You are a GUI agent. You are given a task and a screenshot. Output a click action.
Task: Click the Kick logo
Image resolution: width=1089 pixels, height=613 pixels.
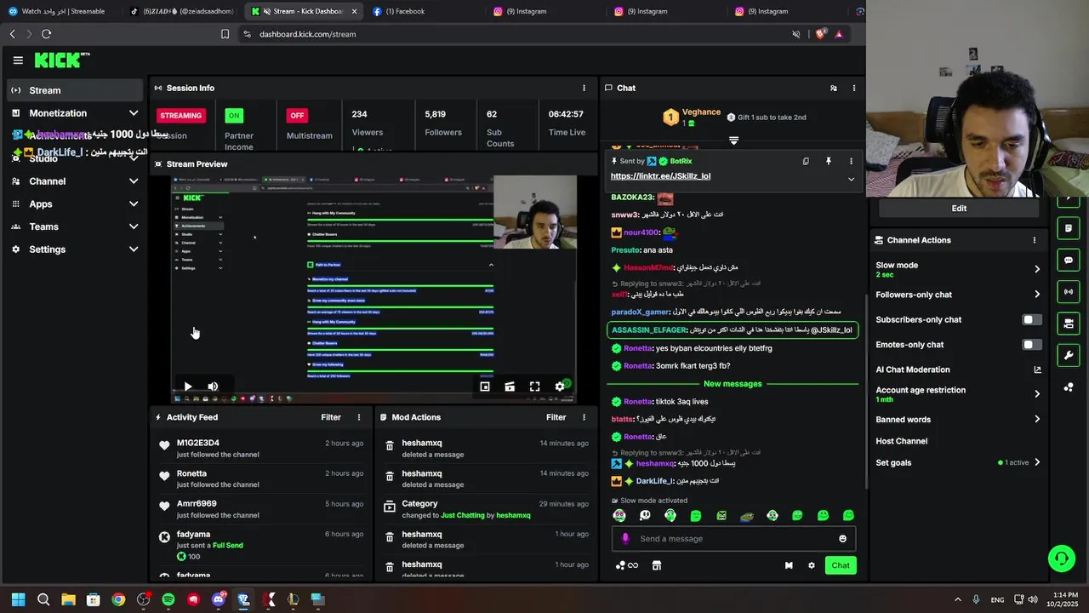[x=61, y=60]
